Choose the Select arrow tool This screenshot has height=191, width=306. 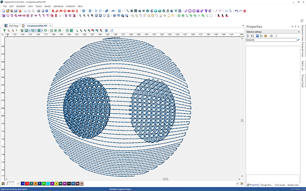click(4, 16)
